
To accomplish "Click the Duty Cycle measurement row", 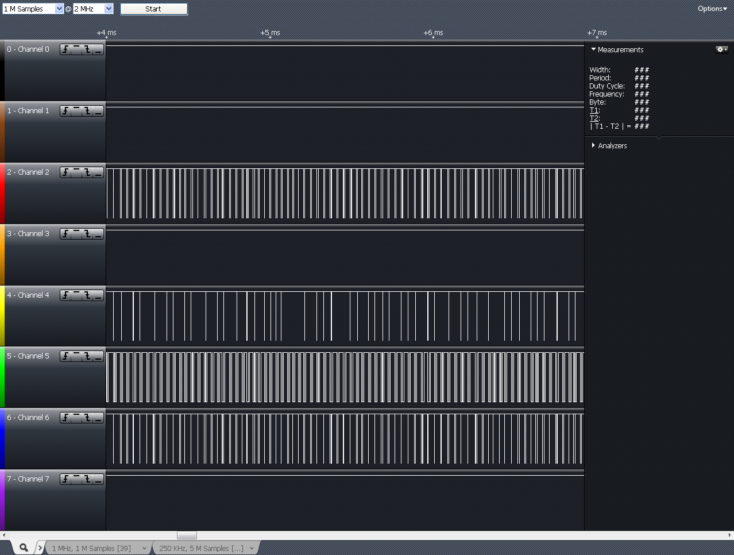I will tap(619, 86).
